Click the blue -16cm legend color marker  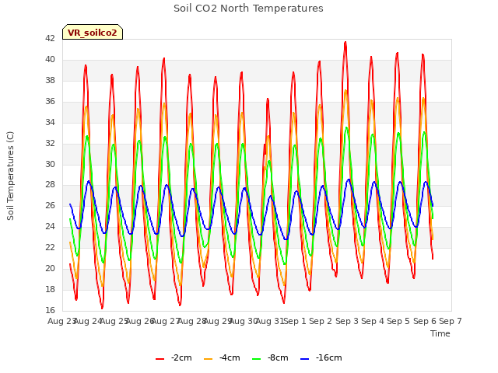[304, 359]
